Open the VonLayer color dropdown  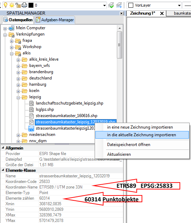[179, 6]
